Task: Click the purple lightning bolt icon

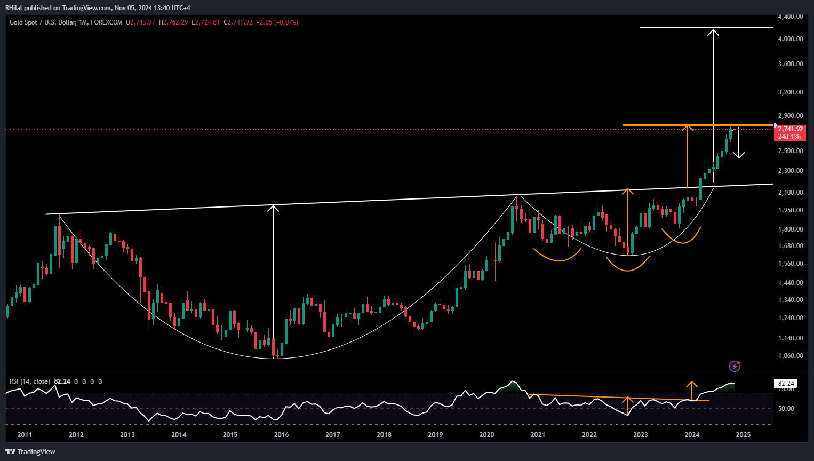Action: click(735, 366)
